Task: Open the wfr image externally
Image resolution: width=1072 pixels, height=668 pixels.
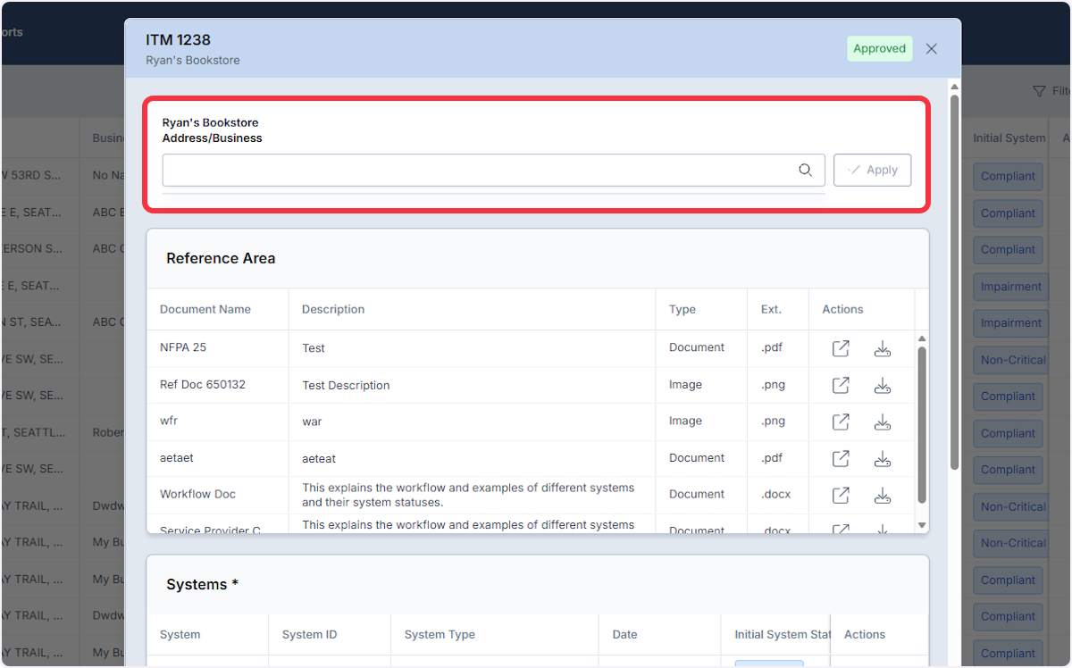Action: (841, 422)
